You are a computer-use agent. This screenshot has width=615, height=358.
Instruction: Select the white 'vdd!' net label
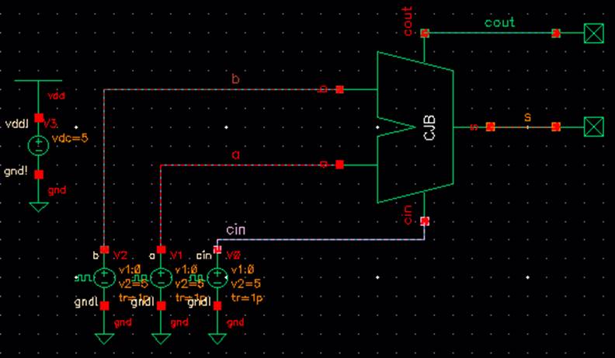17,124
